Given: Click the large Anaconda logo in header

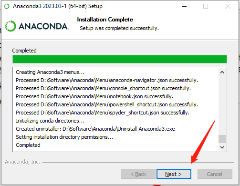Looking at the screenshot, I should click(x=37, y=26).
